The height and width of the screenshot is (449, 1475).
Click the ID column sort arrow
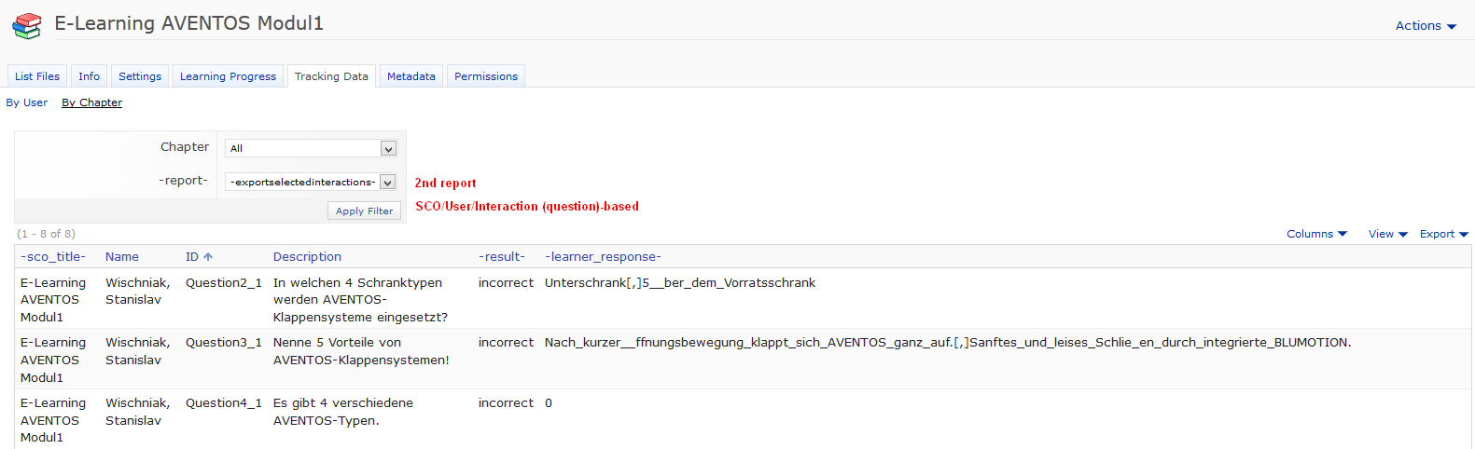coord(208,257)
